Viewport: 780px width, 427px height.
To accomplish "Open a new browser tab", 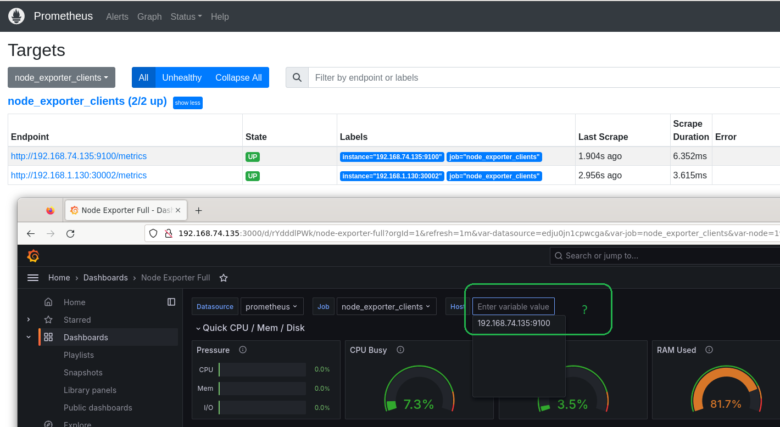I will coord(199,210).
